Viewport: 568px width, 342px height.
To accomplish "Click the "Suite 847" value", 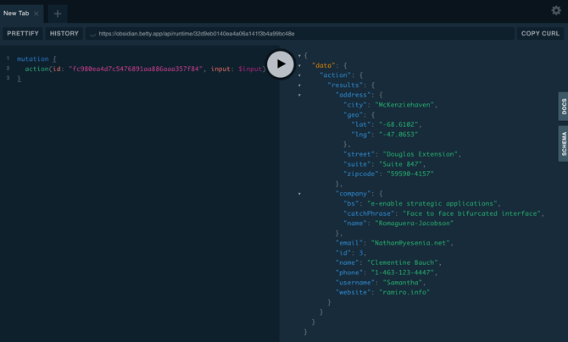I will click(400, 164).
